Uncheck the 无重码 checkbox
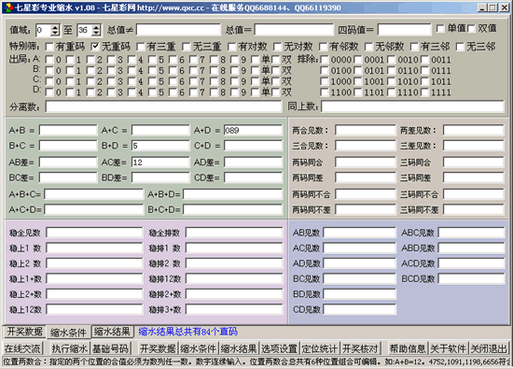 point(95,47)
